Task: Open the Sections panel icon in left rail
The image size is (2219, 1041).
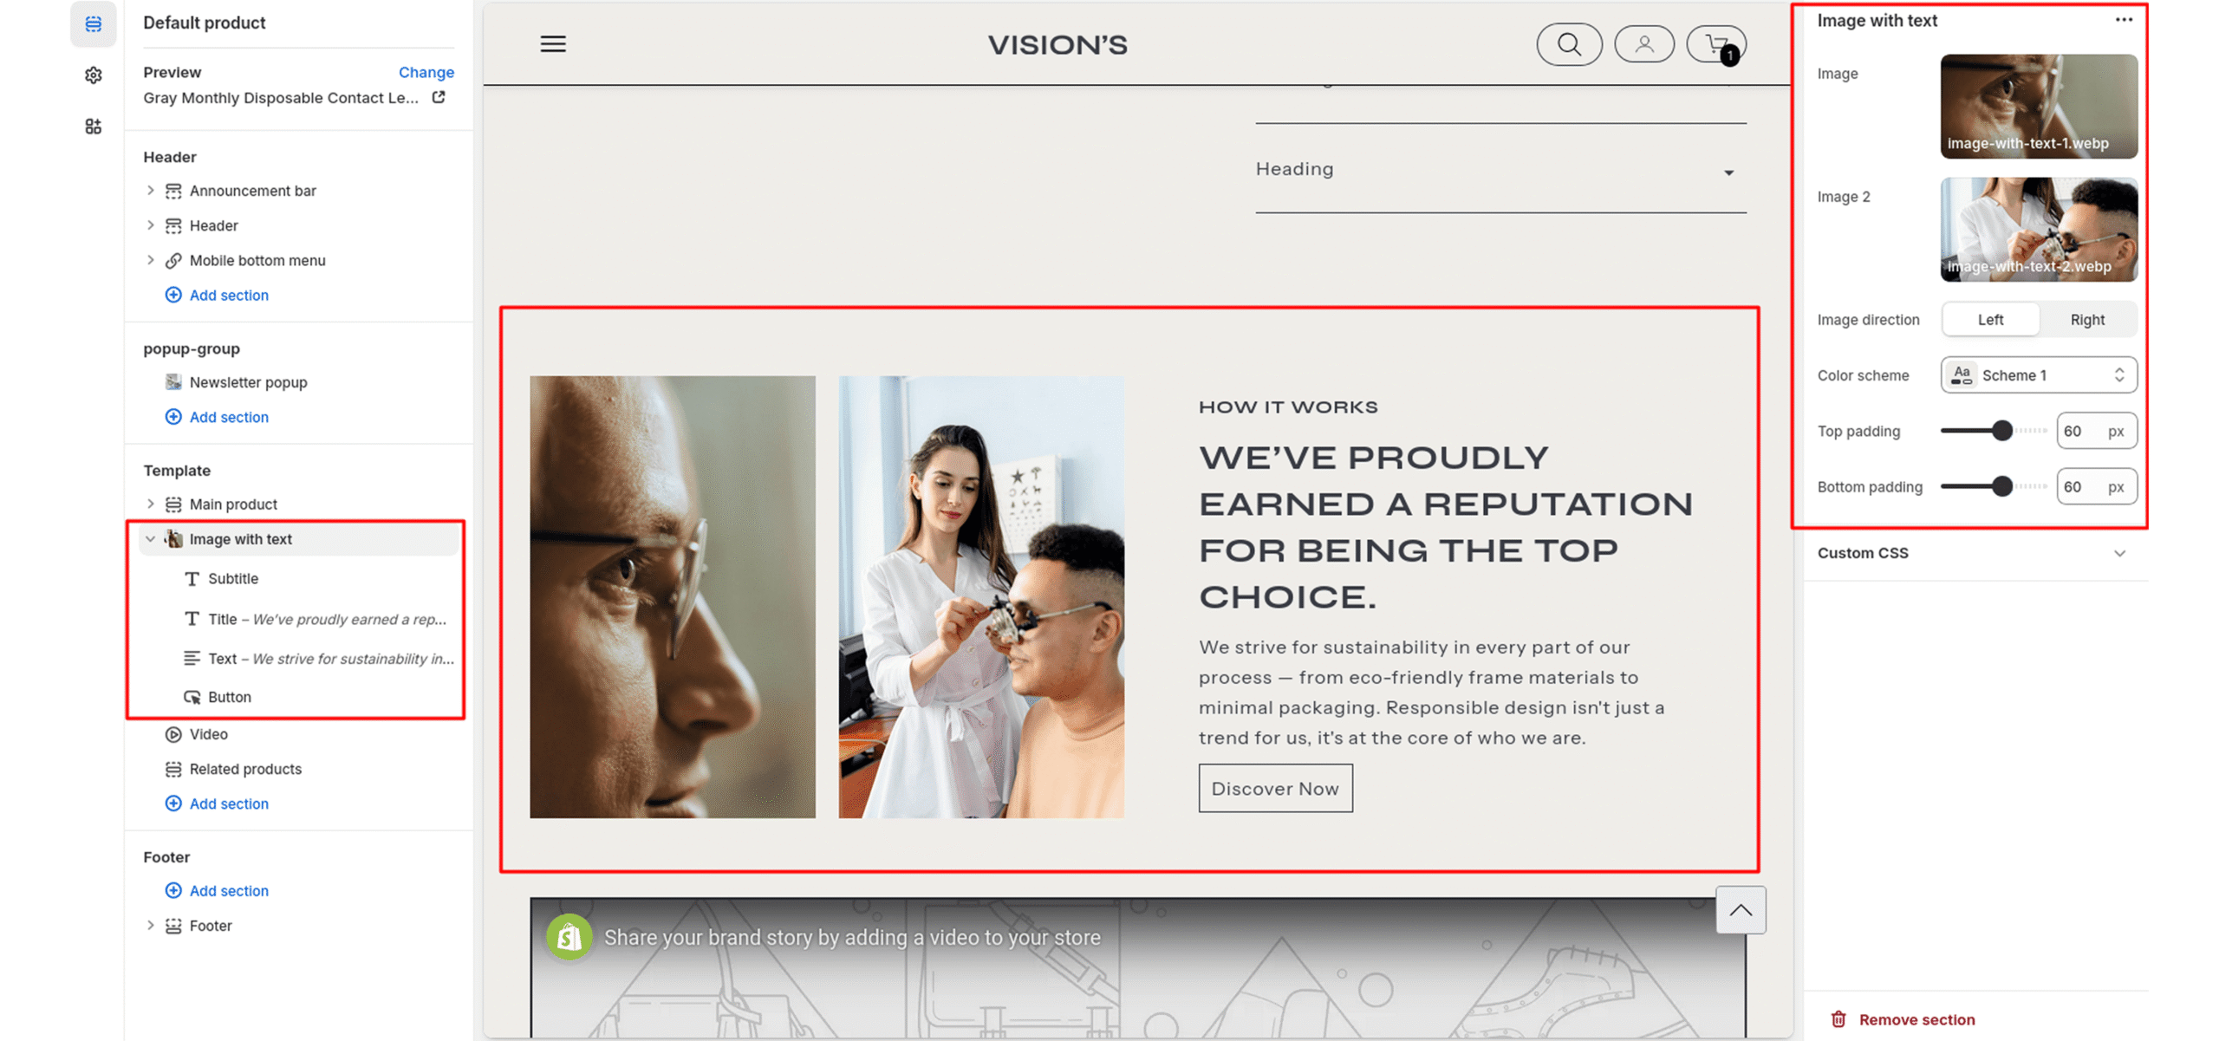Action: click(x=93, y=23)
